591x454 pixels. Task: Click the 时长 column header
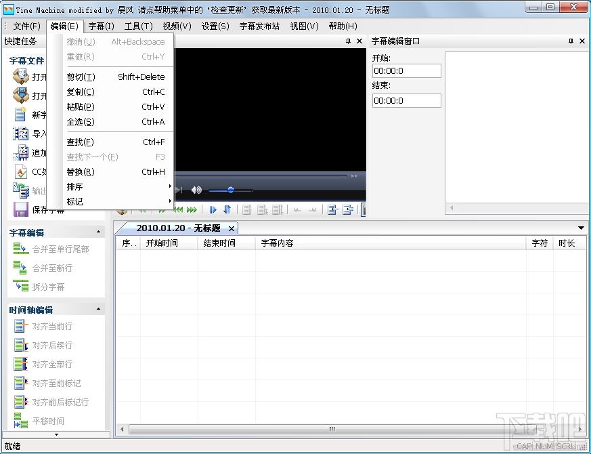(569, 243)
